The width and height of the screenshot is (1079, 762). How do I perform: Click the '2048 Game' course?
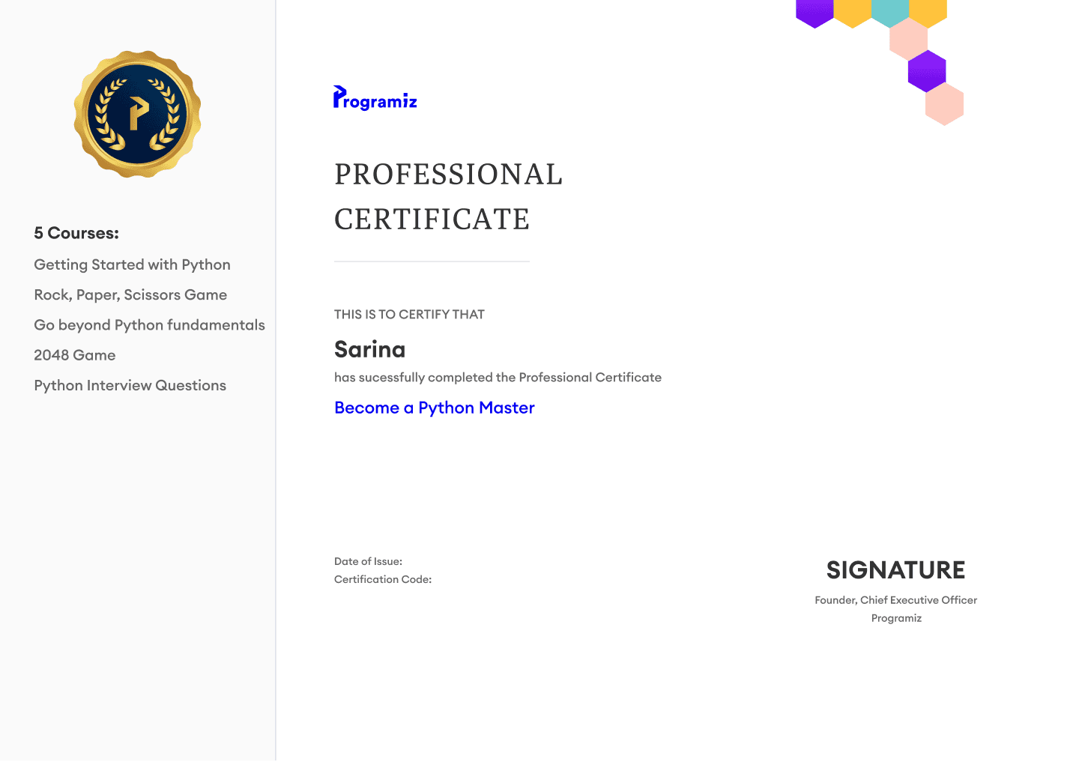coord(75,355)
